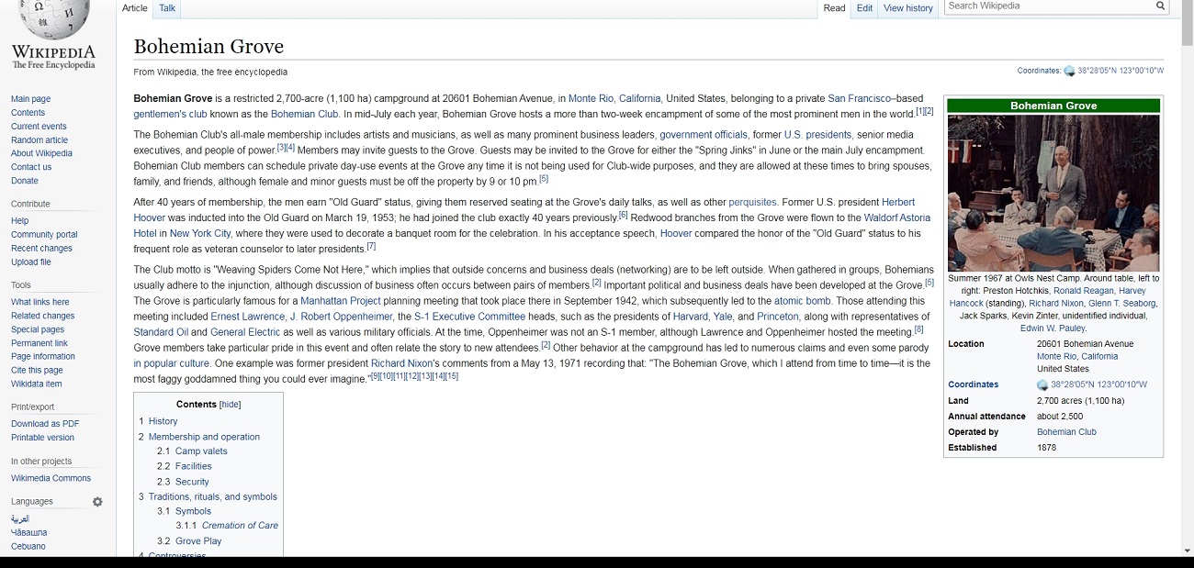
Task: Go to Membership and operation section
Action: (x=204, y=437)
